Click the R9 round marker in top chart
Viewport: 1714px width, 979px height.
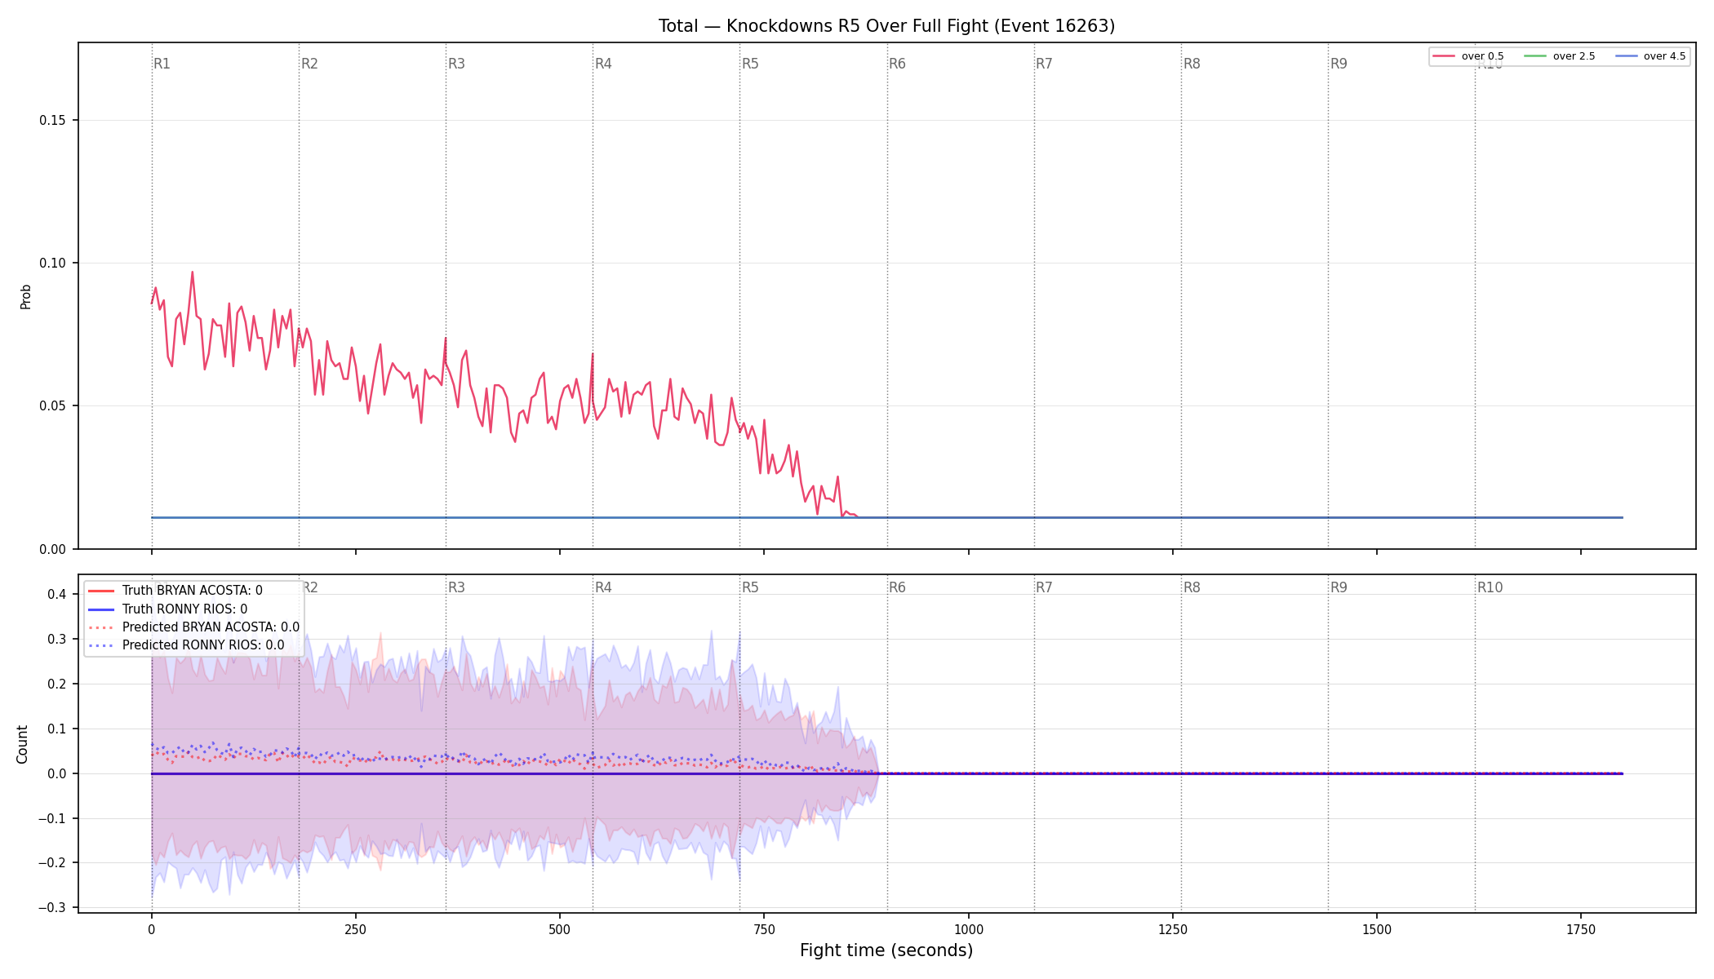click(1339, 64)
